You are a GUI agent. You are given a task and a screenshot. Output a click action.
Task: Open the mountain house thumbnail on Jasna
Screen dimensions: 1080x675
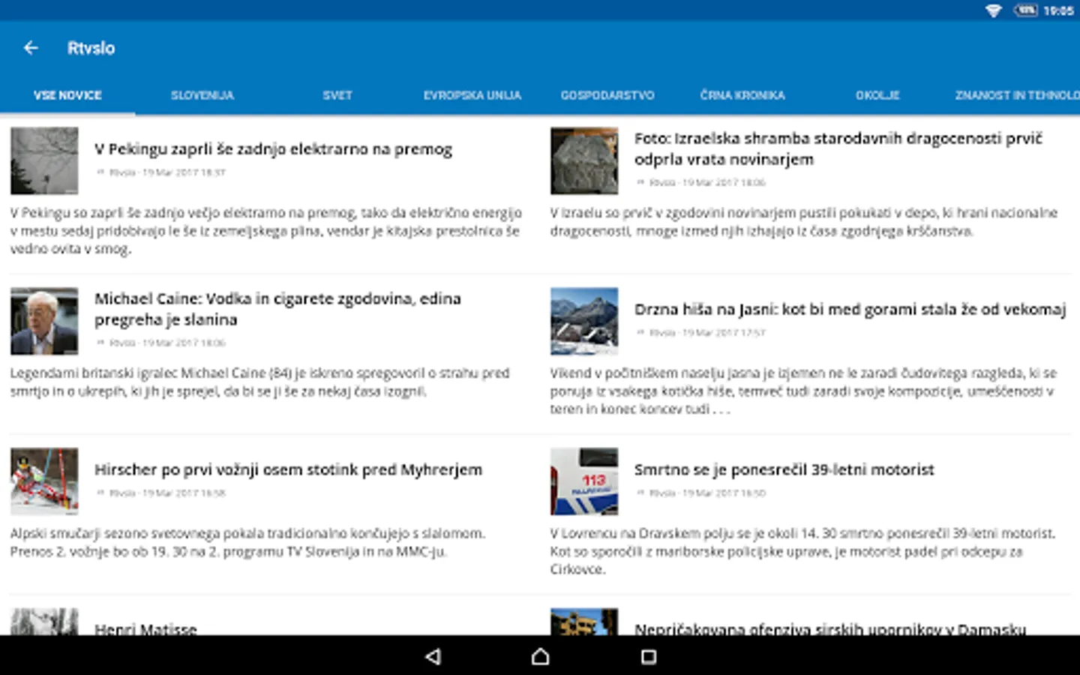pos(584,321)
